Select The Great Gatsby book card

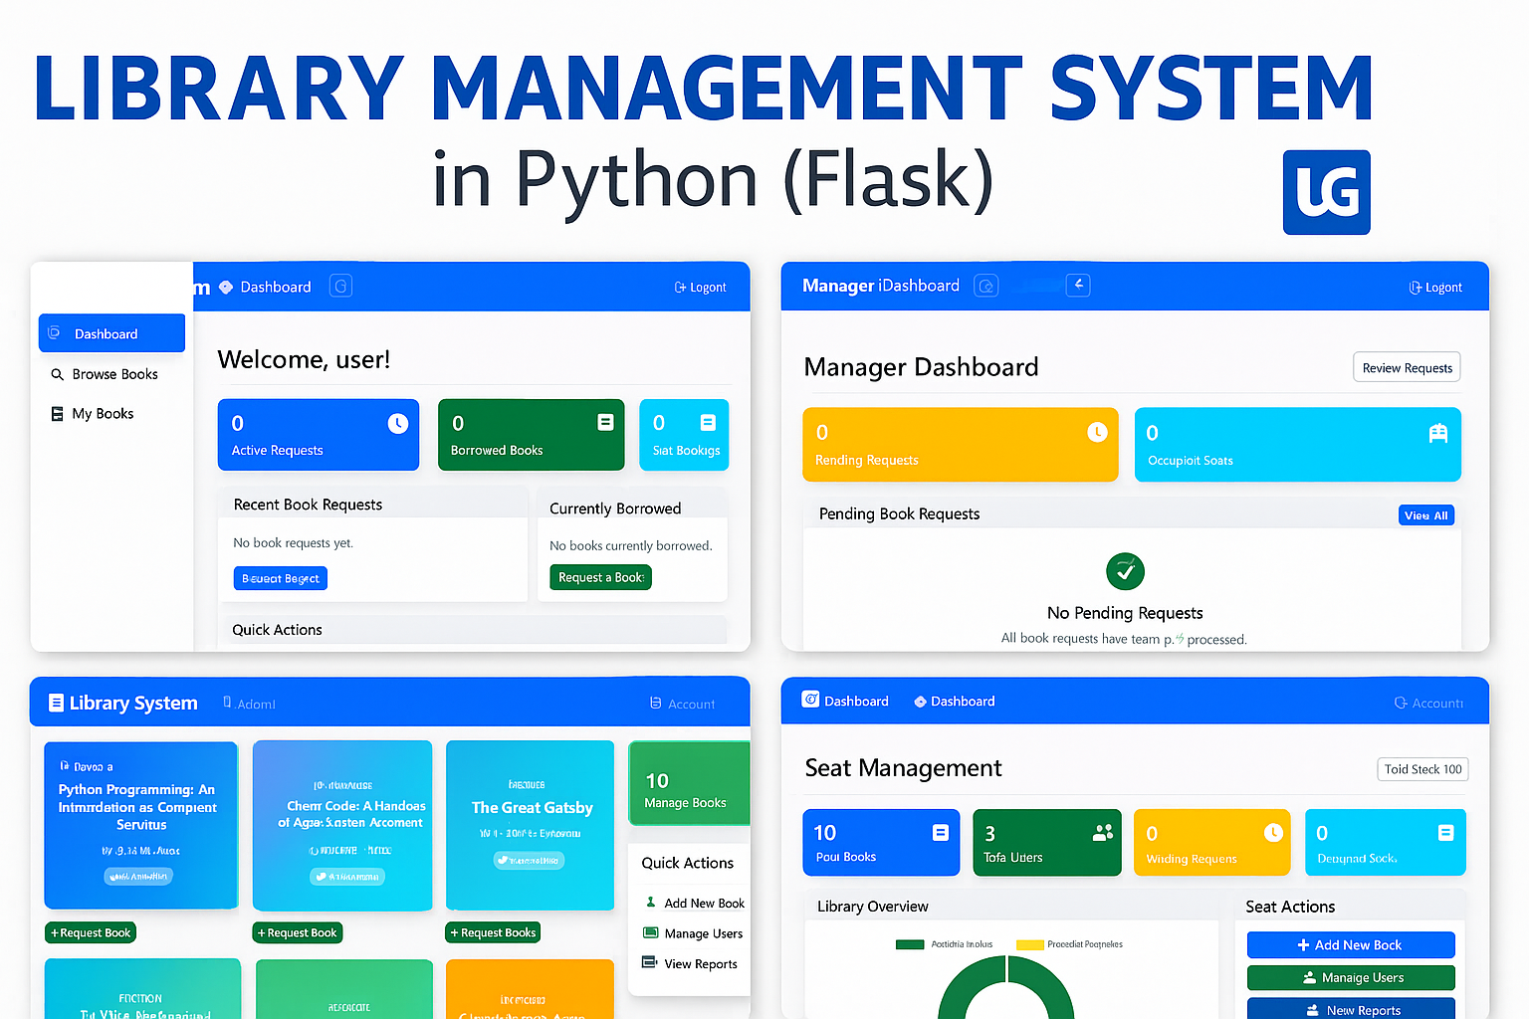coord(530,825)
